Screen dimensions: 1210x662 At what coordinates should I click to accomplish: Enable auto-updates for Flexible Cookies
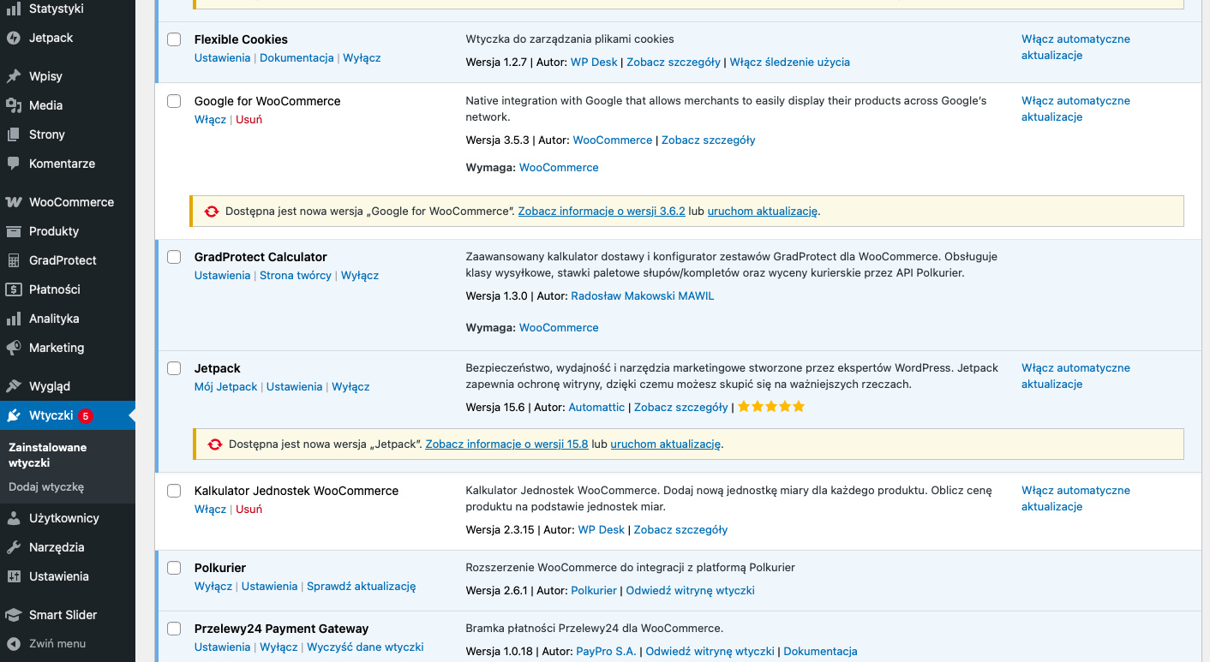[x=1075, y=47]
